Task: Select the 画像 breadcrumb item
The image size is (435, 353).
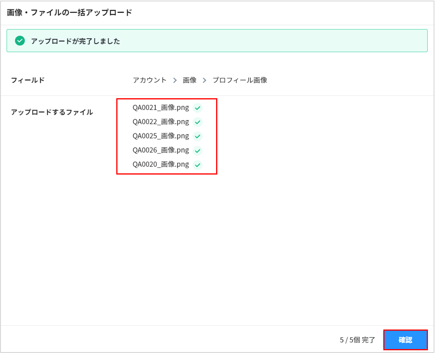Action: [190, 80]
